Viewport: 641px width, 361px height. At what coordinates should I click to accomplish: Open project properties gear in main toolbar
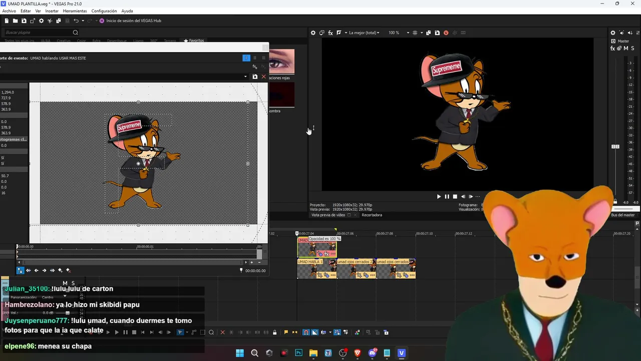(41, 21)
